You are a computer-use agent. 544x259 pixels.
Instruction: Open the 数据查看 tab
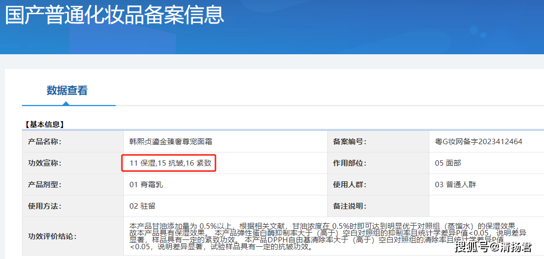[x=67, y=91]
